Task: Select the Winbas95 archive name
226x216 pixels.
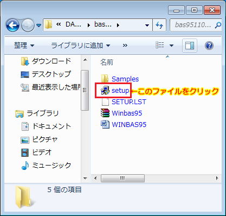Action: (x=127, y=113)
